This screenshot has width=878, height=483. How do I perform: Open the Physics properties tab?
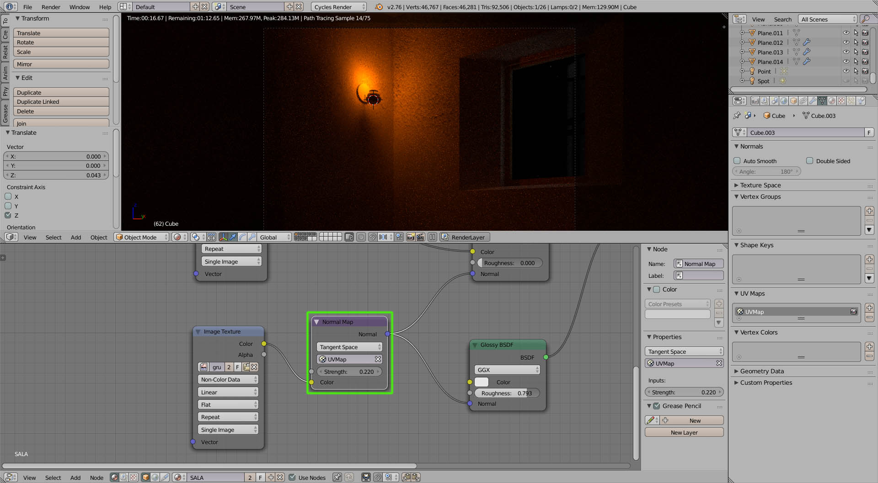click(861, 101)
